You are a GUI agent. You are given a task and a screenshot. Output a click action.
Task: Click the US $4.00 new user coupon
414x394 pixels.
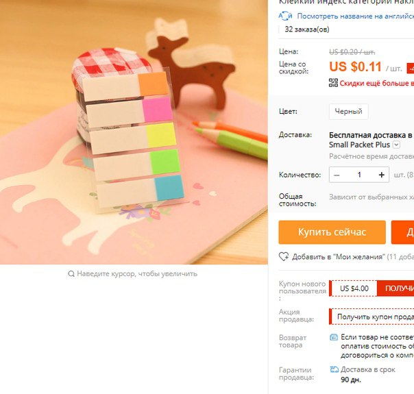point(354,288)
